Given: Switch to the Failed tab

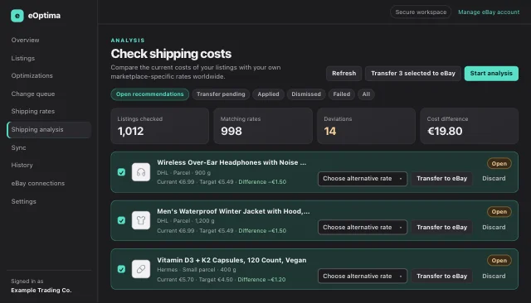Looking at the screenshot, I should tap(341, 94).
